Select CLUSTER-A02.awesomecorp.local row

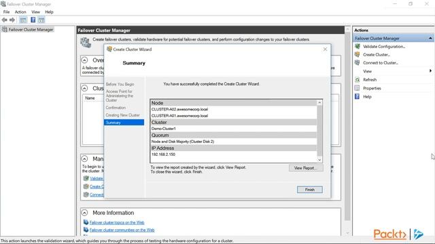(x=234, y=109)
